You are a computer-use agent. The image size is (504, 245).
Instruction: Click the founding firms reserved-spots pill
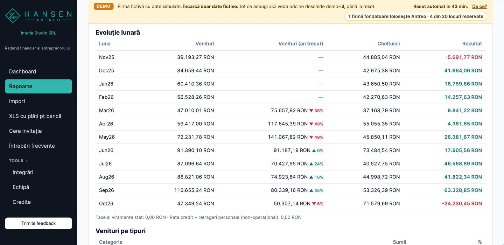tap(416, 16)
